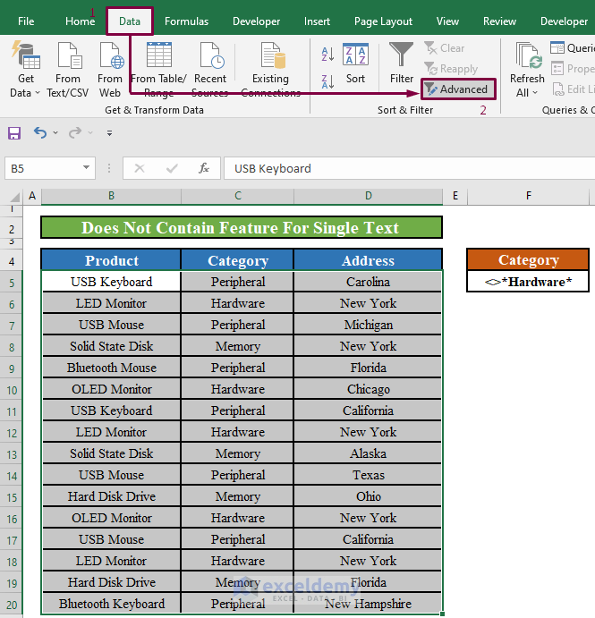Switch to the Review tab
Screen dimensions: 595x618
(x=499, y=21)
